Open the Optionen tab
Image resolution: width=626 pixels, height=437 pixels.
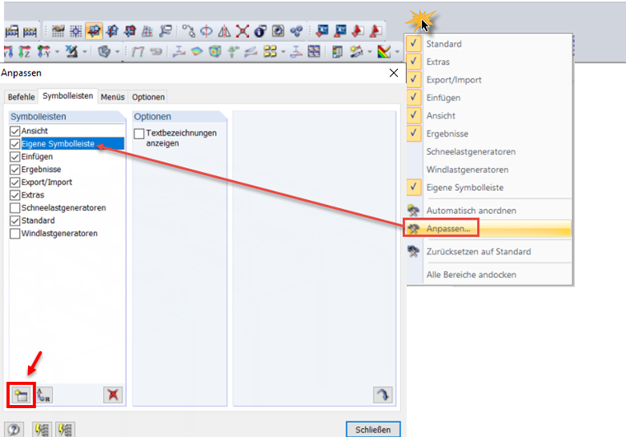(148, 97)
